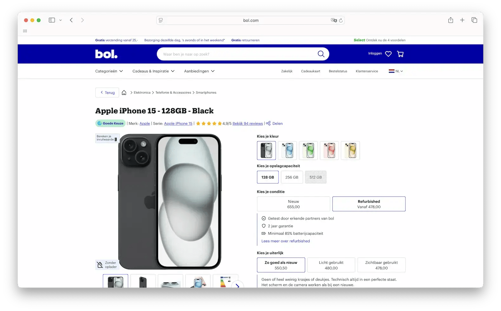Open the Bestelstatus menu item
This screenshot has height=311, width=501.
point(338,71)
